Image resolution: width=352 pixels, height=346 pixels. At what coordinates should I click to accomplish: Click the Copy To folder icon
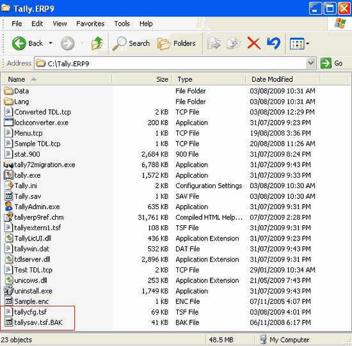click(234, 43)
